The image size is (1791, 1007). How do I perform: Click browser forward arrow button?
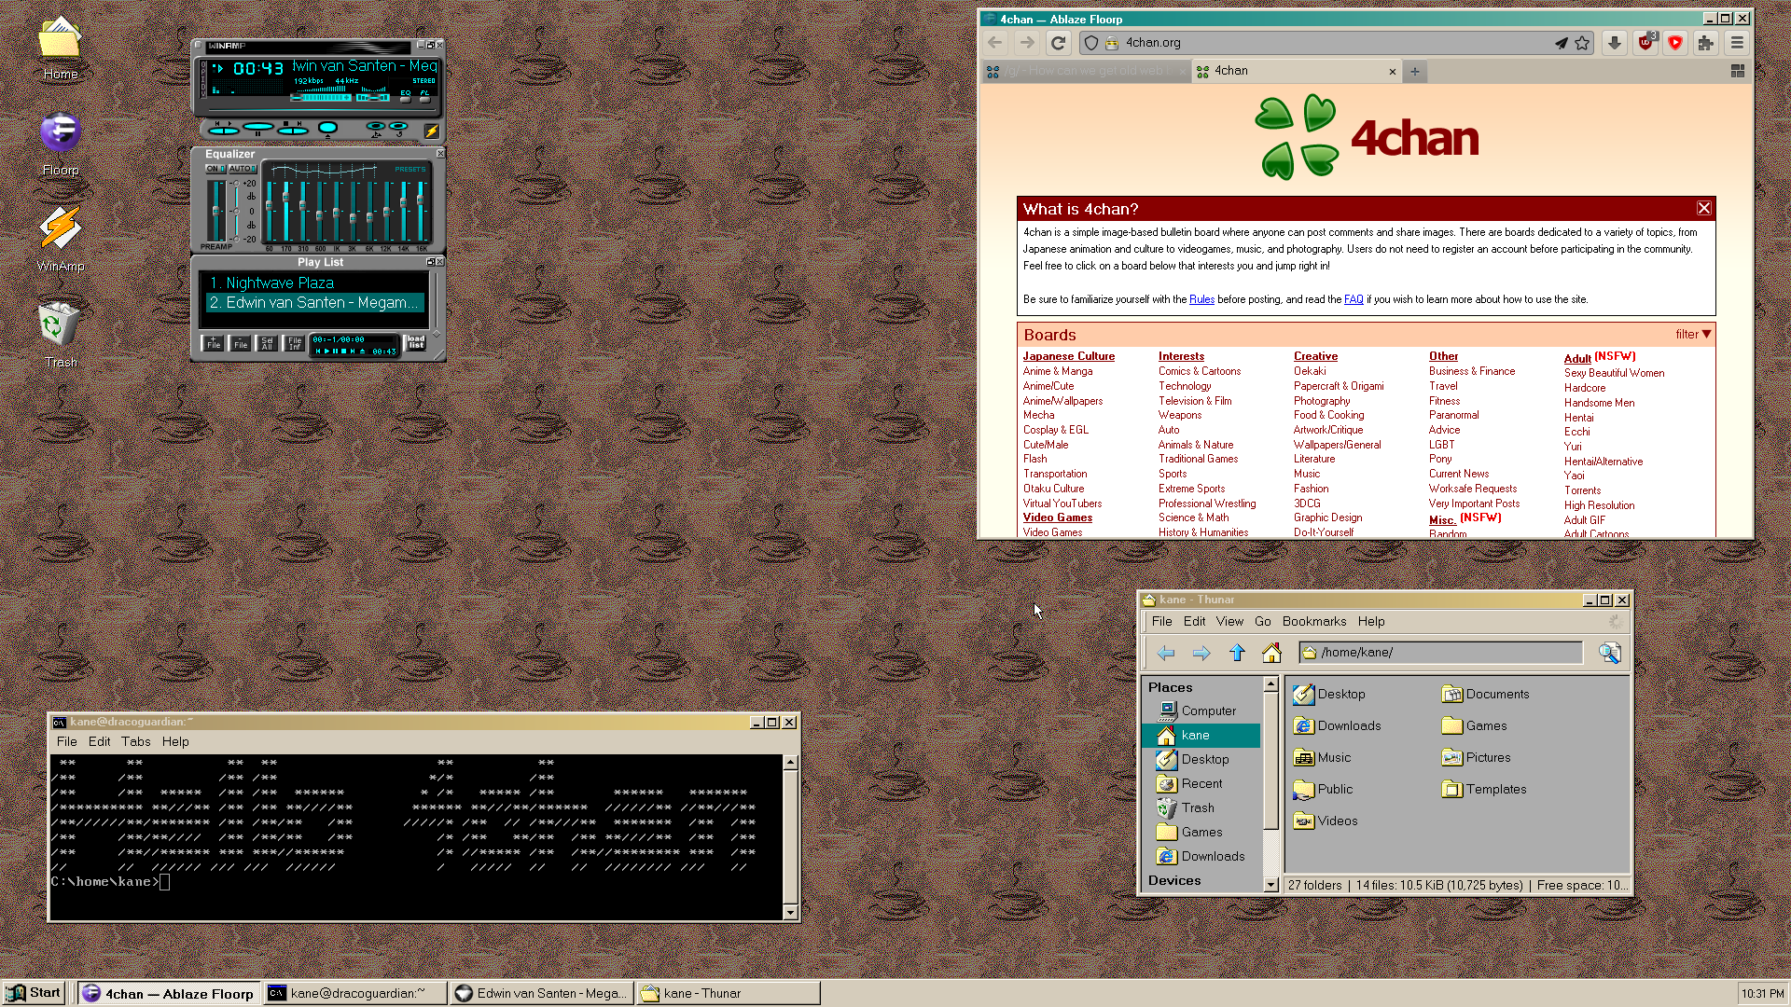[x=1027, y=43]
